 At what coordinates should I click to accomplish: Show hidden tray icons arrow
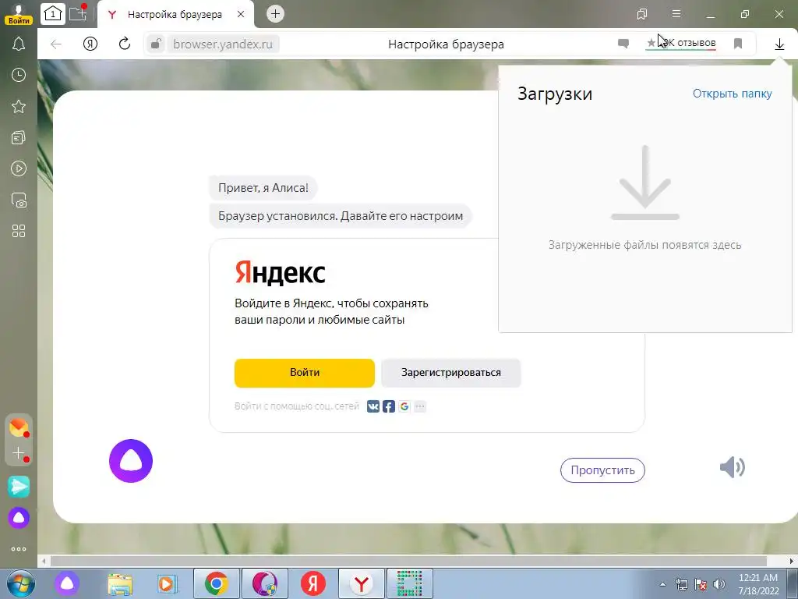pyautogui.click(x=662, y=584)
